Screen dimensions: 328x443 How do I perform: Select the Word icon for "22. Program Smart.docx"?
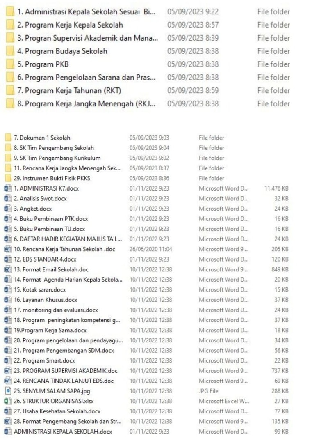8,361
